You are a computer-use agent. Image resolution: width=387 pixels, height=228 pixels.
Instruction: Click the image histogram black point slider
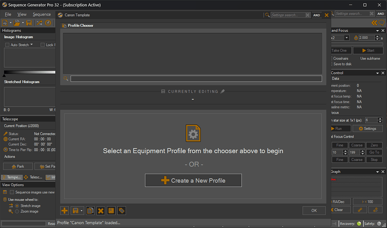tap(4, 75)
